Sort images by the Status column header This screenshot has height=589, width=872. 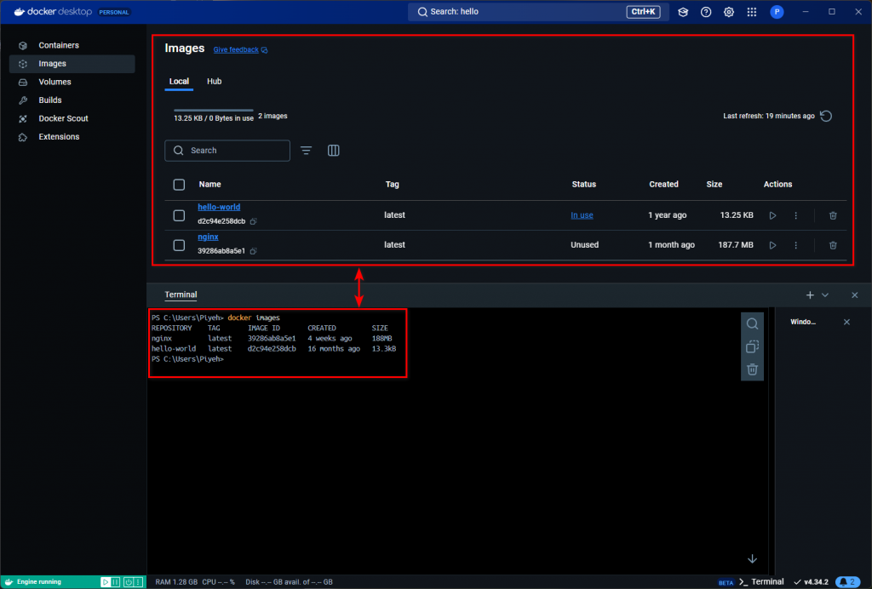point(583,185)
